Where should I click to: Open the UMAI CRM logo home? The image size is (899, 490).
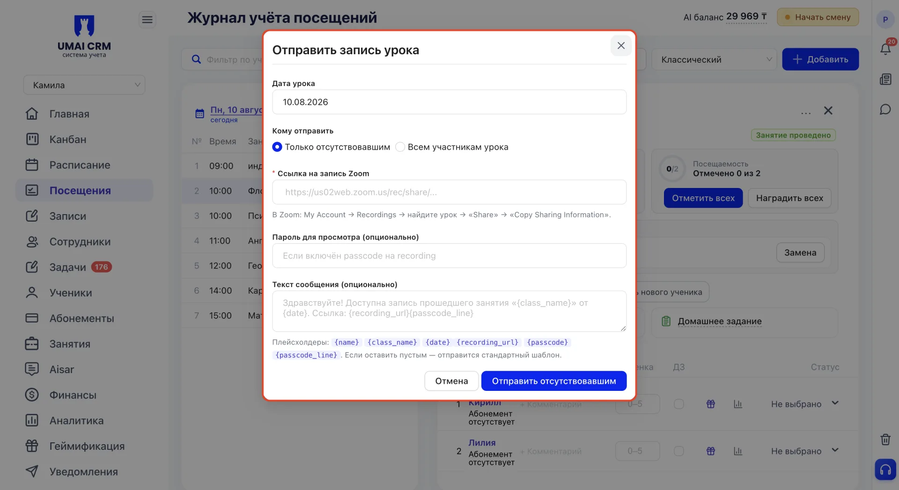[84, 36]
